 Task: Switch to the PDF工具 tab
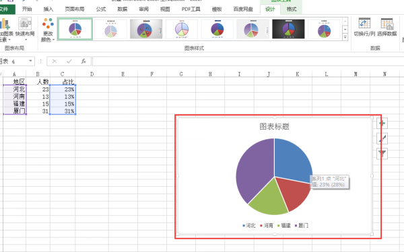coord(191,9)
